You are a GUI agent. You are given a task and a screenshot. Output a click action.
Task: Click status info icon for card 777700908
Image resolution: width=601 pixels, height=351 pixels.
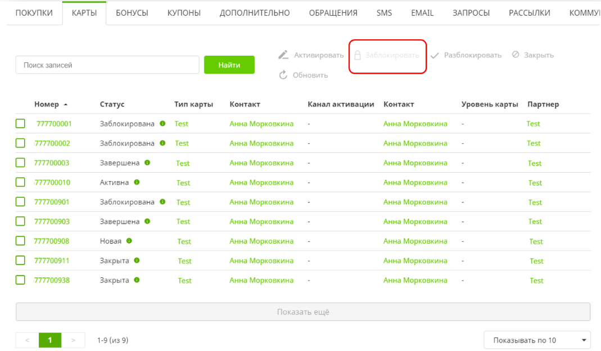pyautogui.click(x=129, y=241)
